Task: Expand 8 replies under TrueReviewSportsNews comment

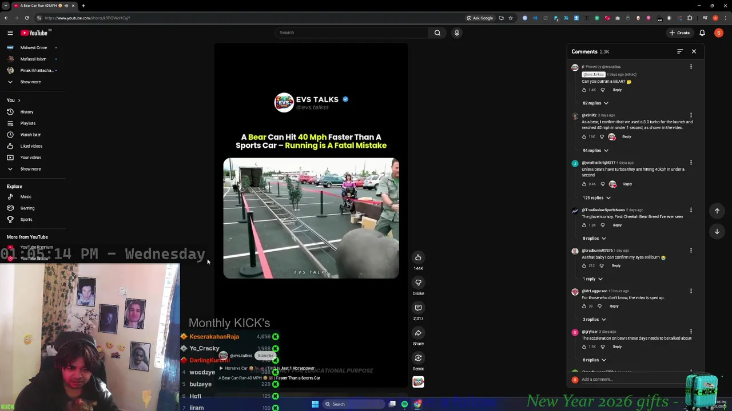Action: click(594, 239)
